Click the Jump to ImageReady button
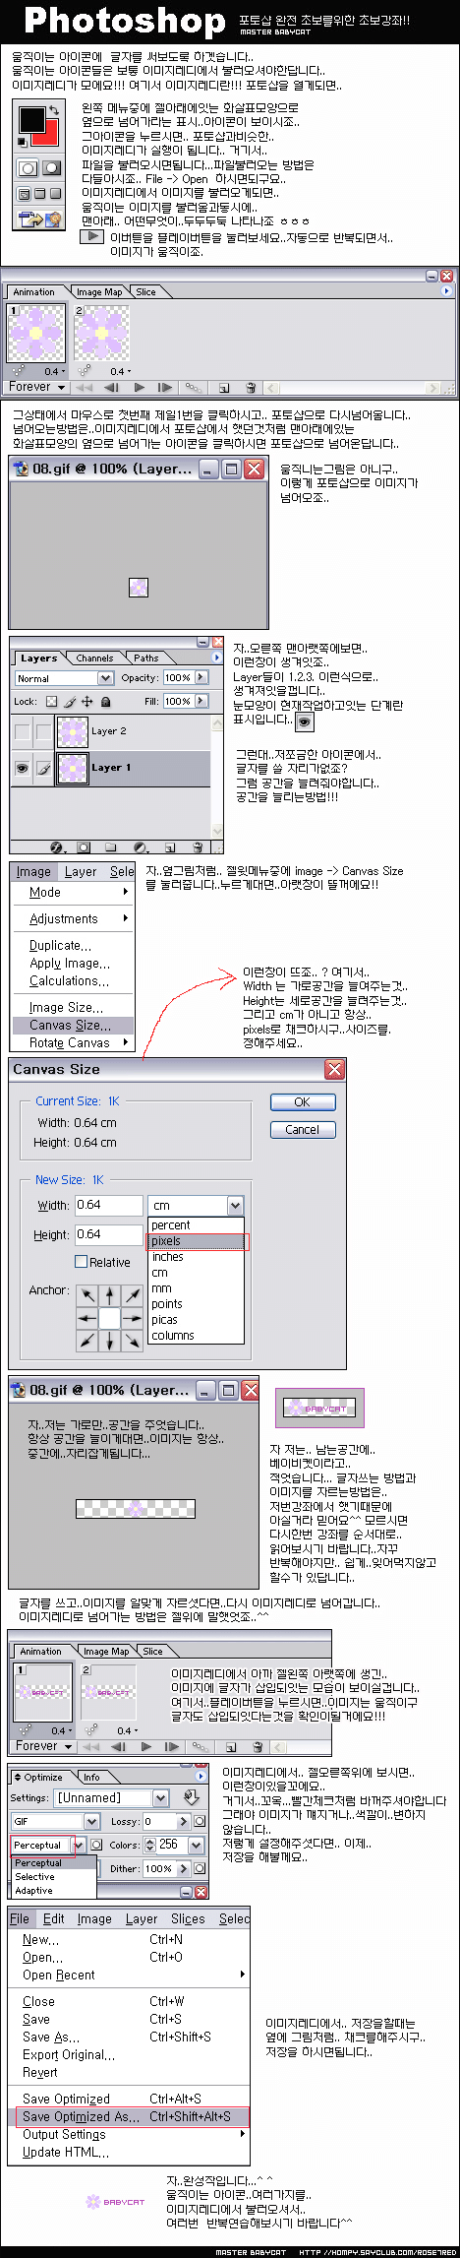 click(39, 220)
